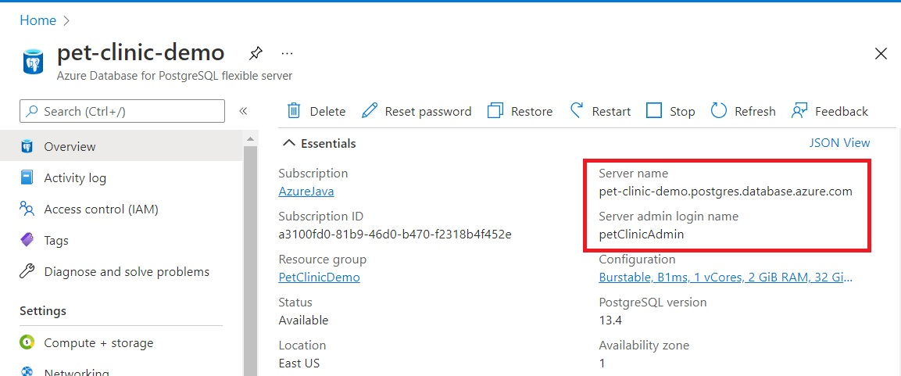
Task: Open the more options ellipsis menu
Action: pyautogui.click(x=288, y=53)
